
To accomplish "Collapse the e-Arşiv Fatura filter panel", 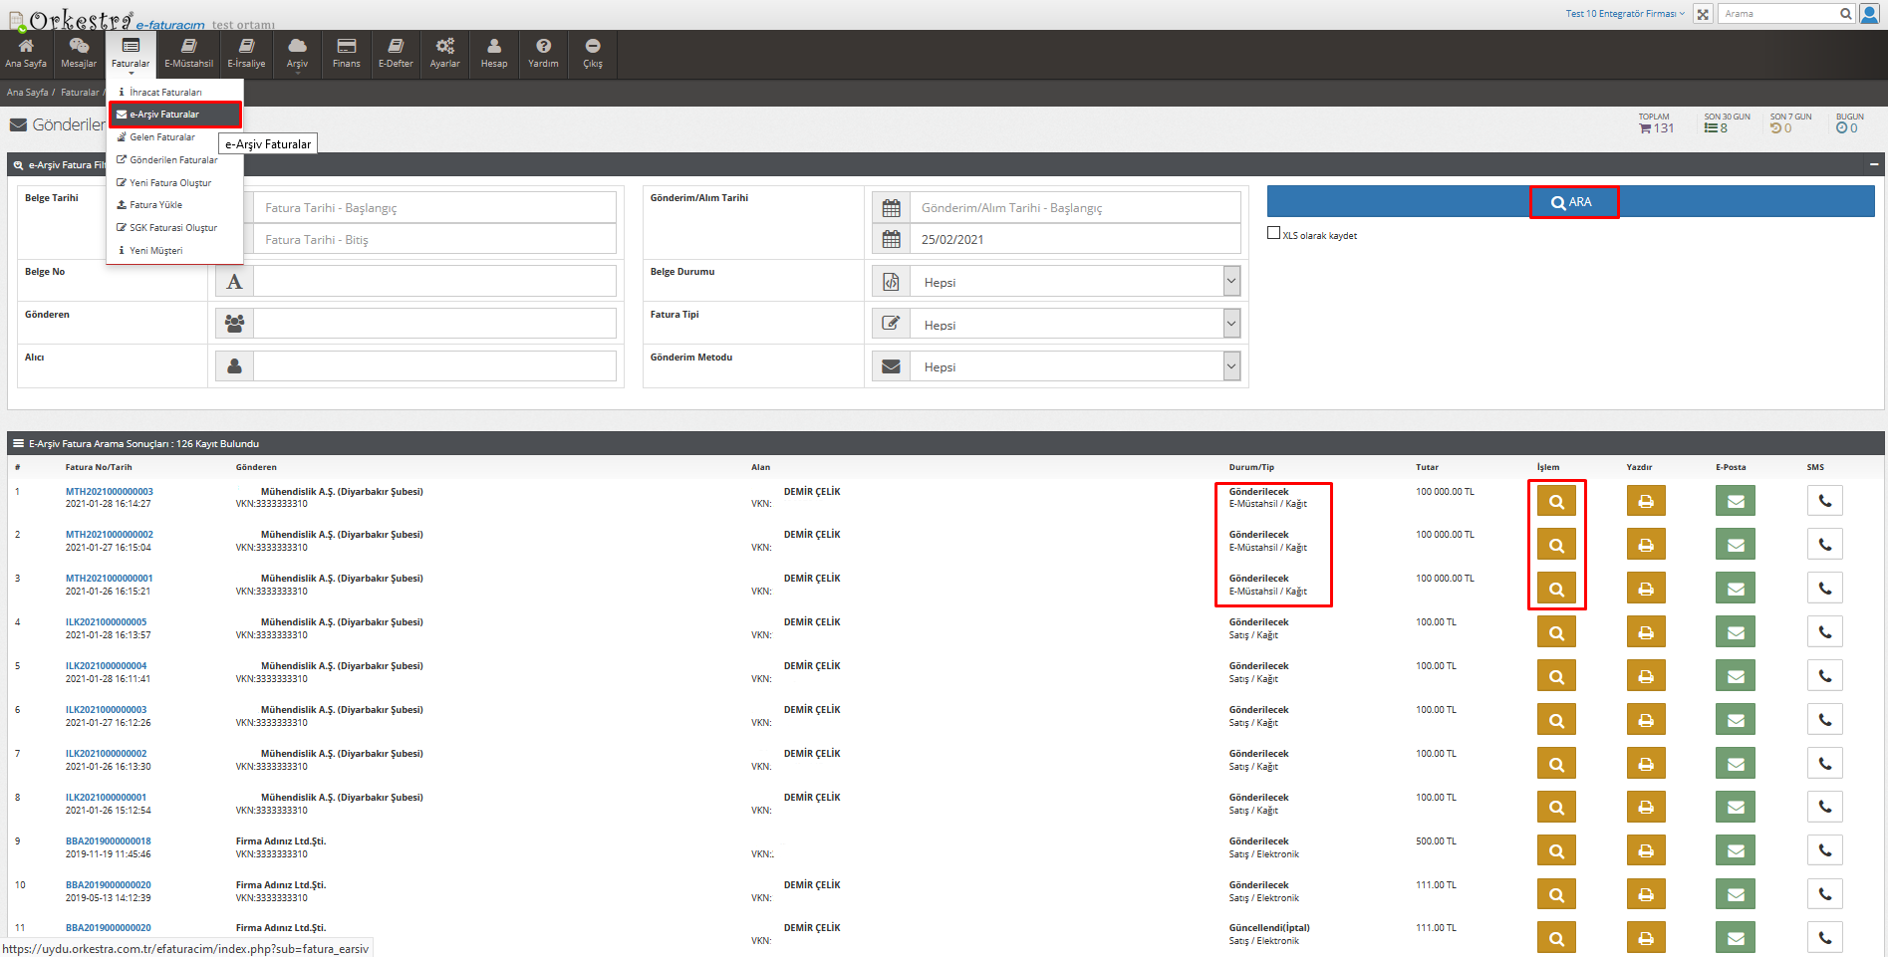I will [x=1873, y=164].
